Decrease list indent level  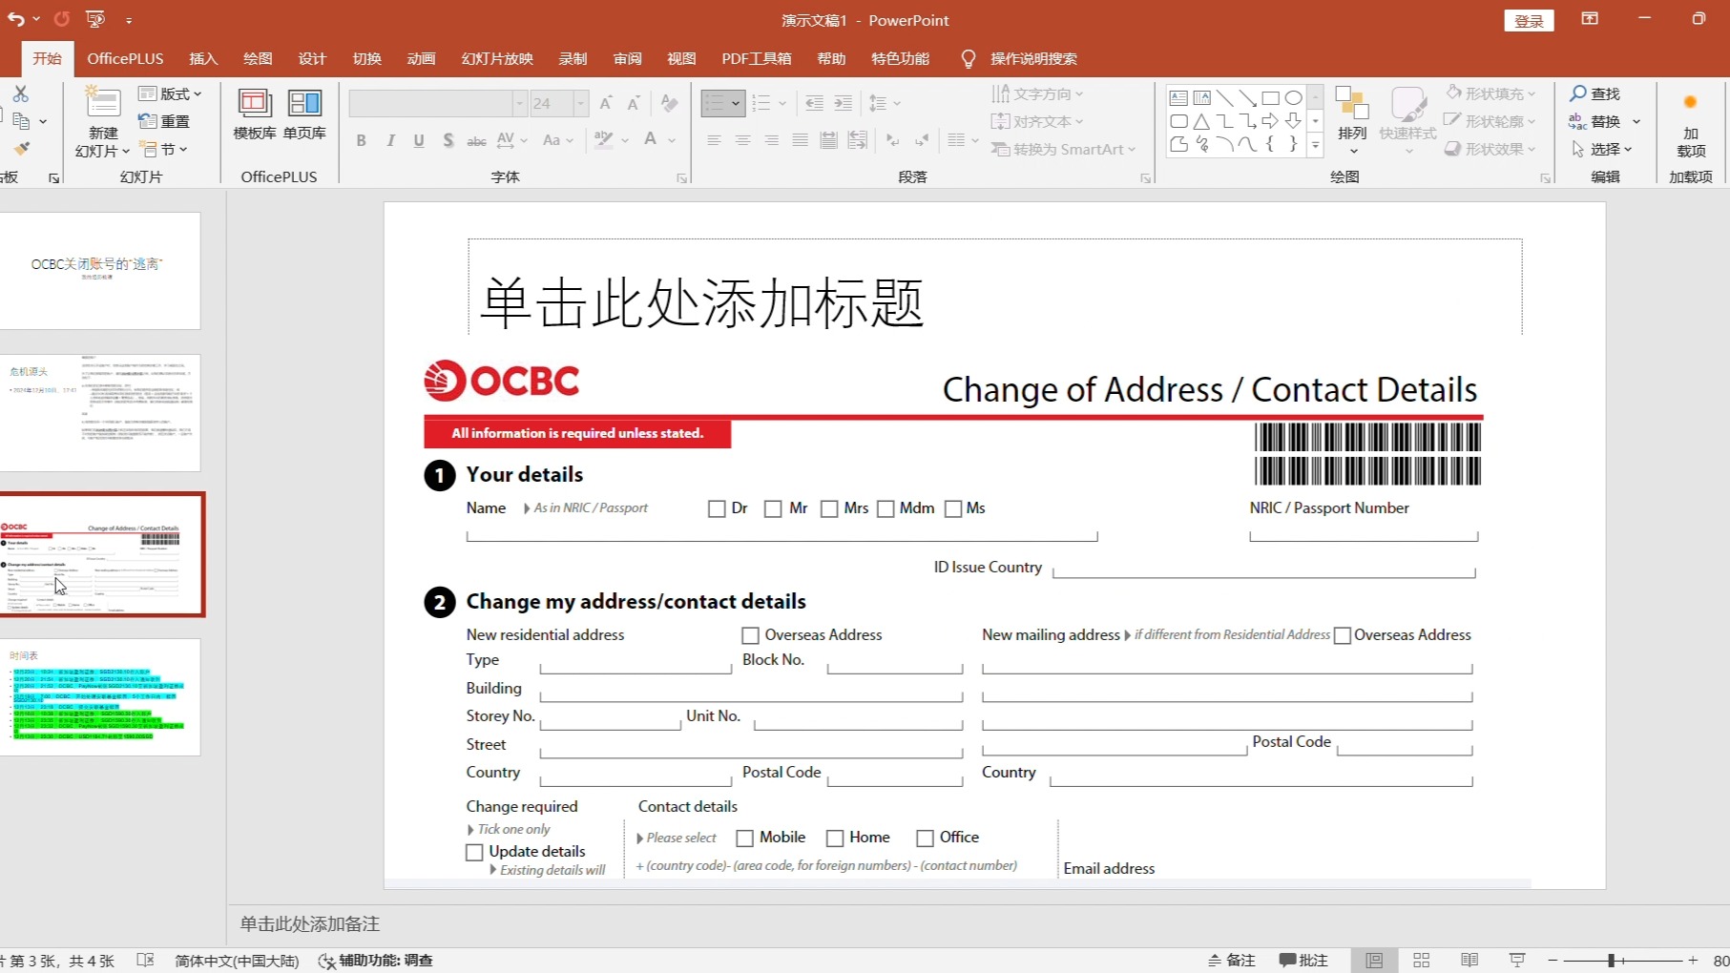pos(814,103)
